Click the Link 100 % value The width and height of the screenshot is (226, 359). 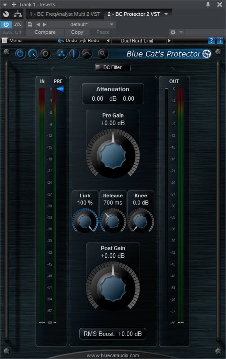click(85, 203)
